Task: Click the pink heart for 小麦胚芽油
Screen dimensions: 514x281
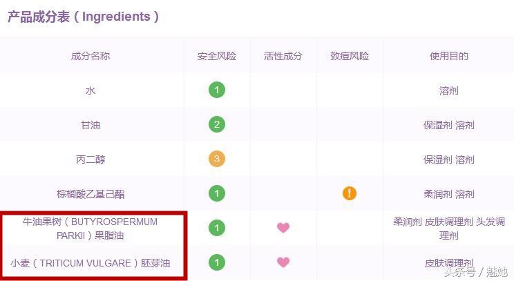Action: [283, 262]
